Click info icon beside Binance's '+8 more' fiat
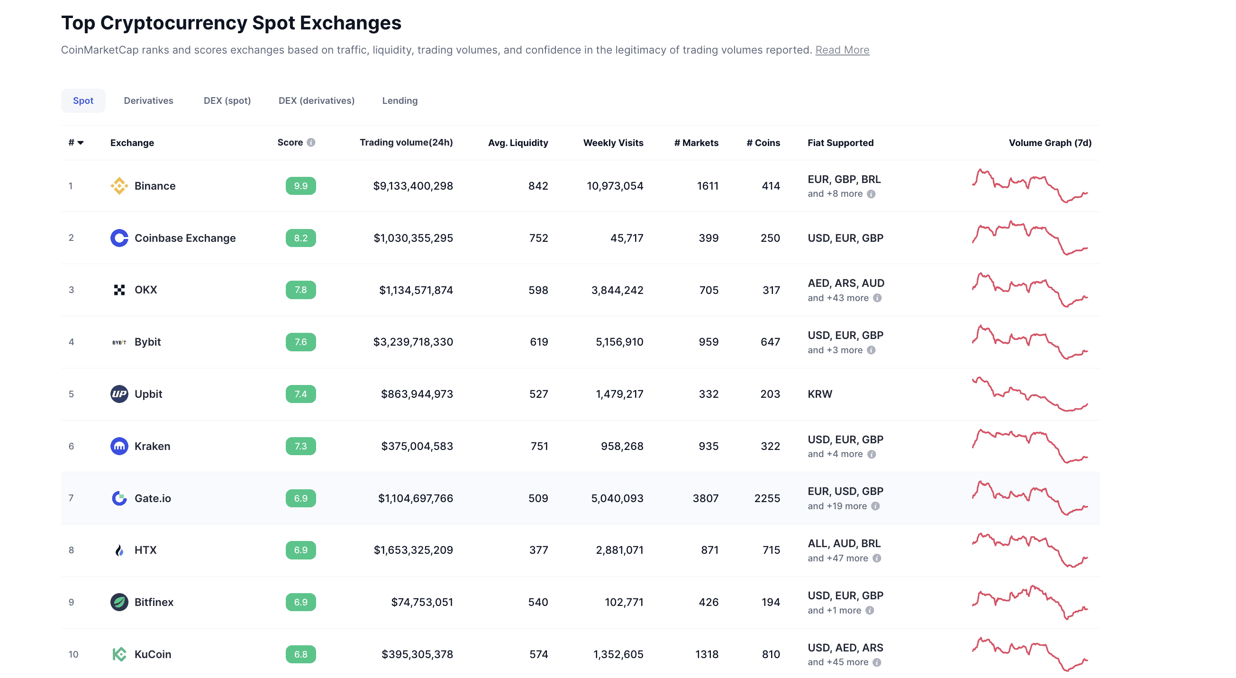1236x678 pixels. [x=871, y=194]
